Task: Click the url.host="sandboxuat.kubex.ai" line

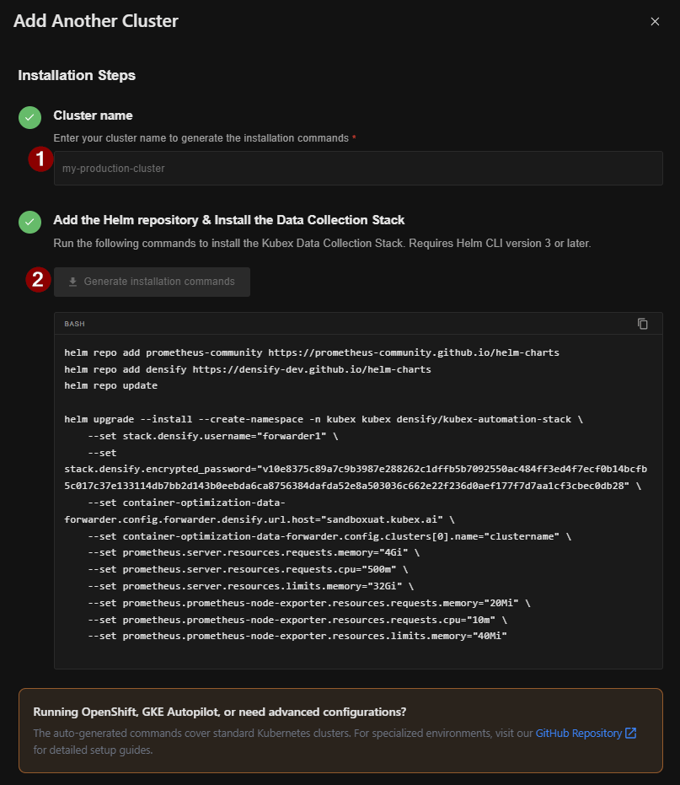Action: 260,519
